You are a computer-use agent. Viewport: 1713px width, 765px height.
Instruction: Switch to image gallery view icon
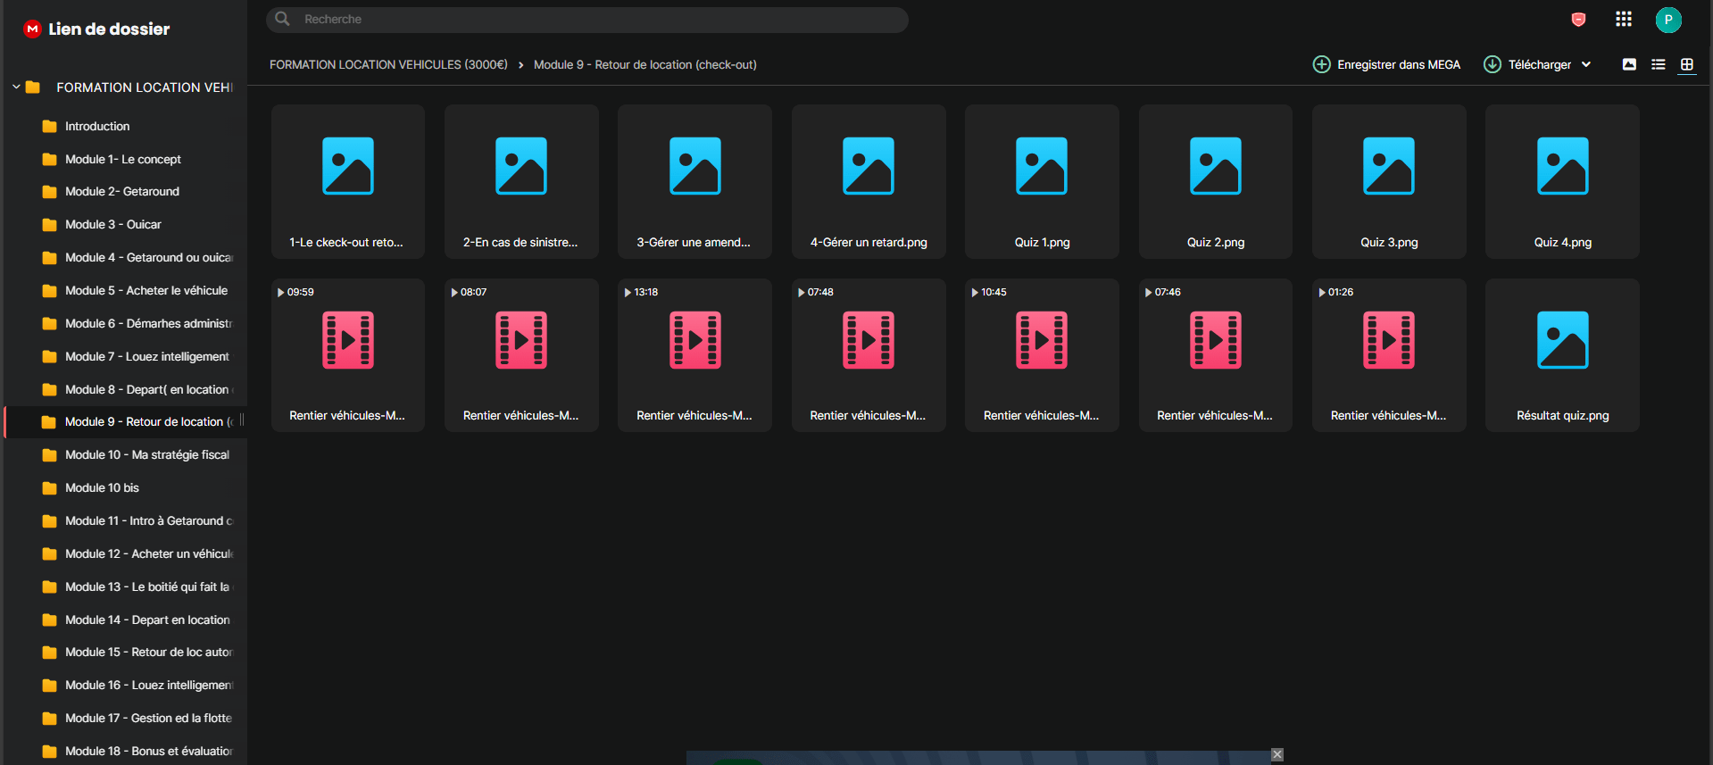[x=1629, y=64]
